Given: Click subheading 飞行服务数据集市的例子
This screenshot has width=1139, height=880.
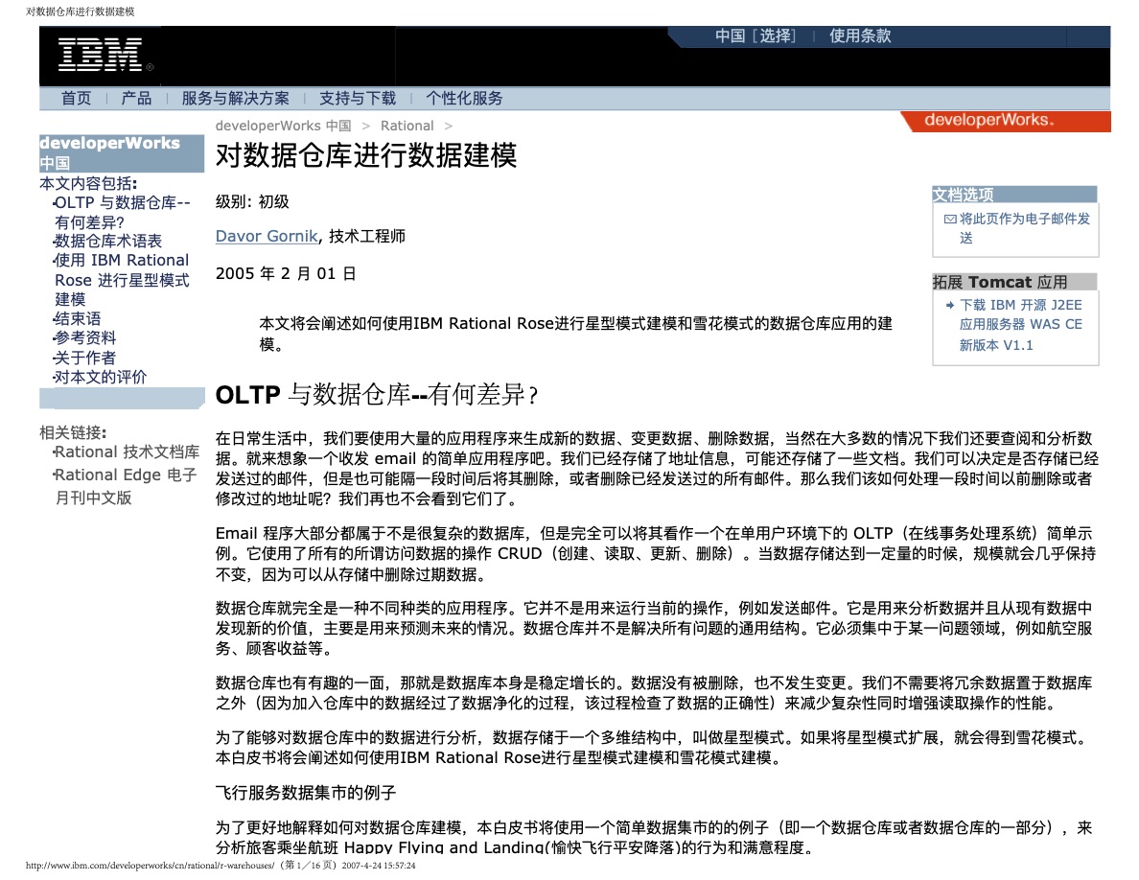Looking at the screenshot, I should point(306,793).
